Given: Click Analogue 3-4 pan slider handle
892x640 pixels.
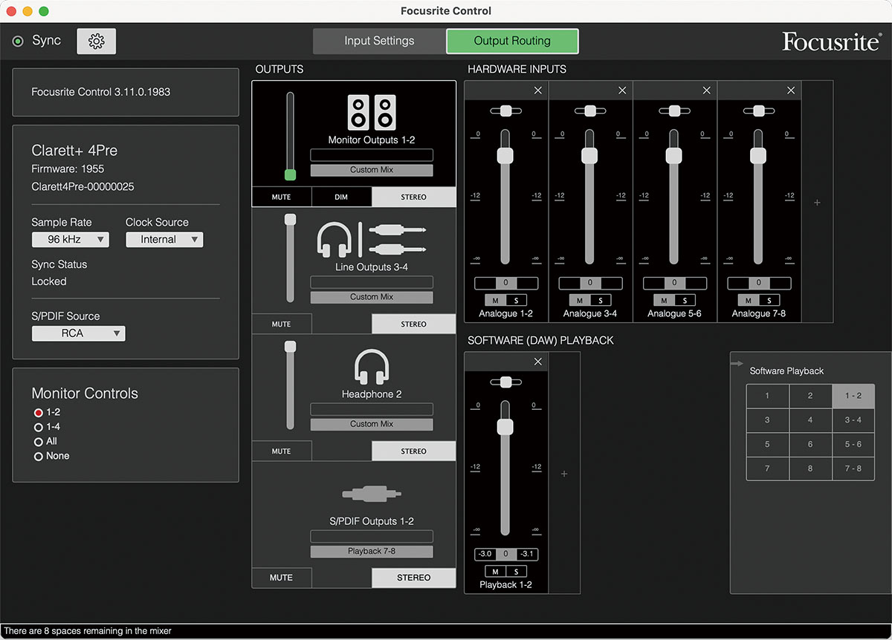Looking at the screenshot, I should [x=590, y=111].
